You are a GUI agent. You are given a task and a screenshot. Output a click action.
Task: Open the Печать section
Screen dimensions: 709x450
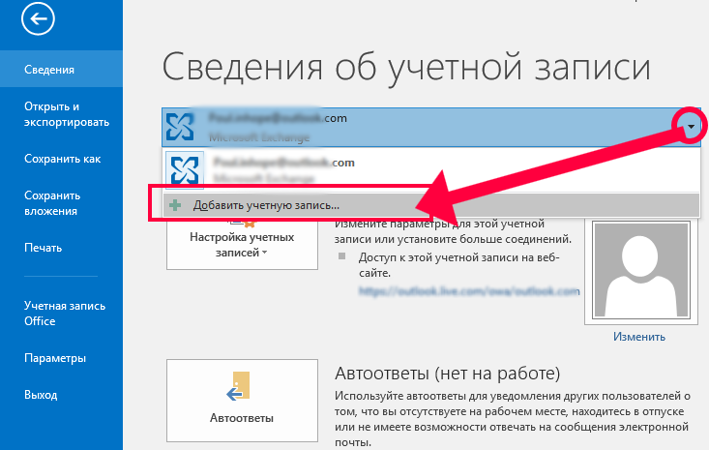point(44,248)
